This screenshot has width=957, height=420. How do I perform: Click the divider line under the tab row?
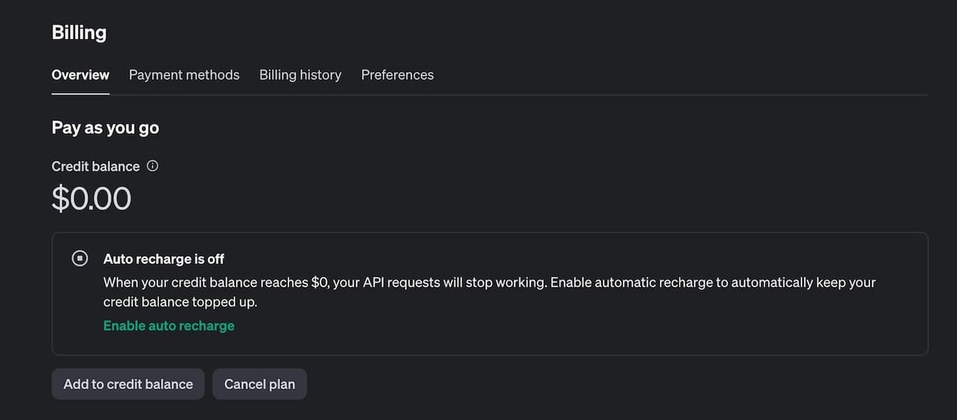click(558, 95)
